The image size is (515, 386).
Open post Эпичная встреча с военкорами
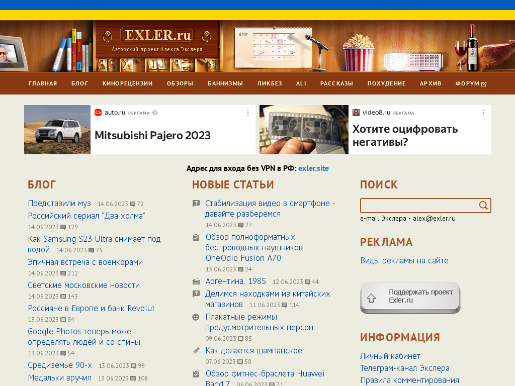85,262
